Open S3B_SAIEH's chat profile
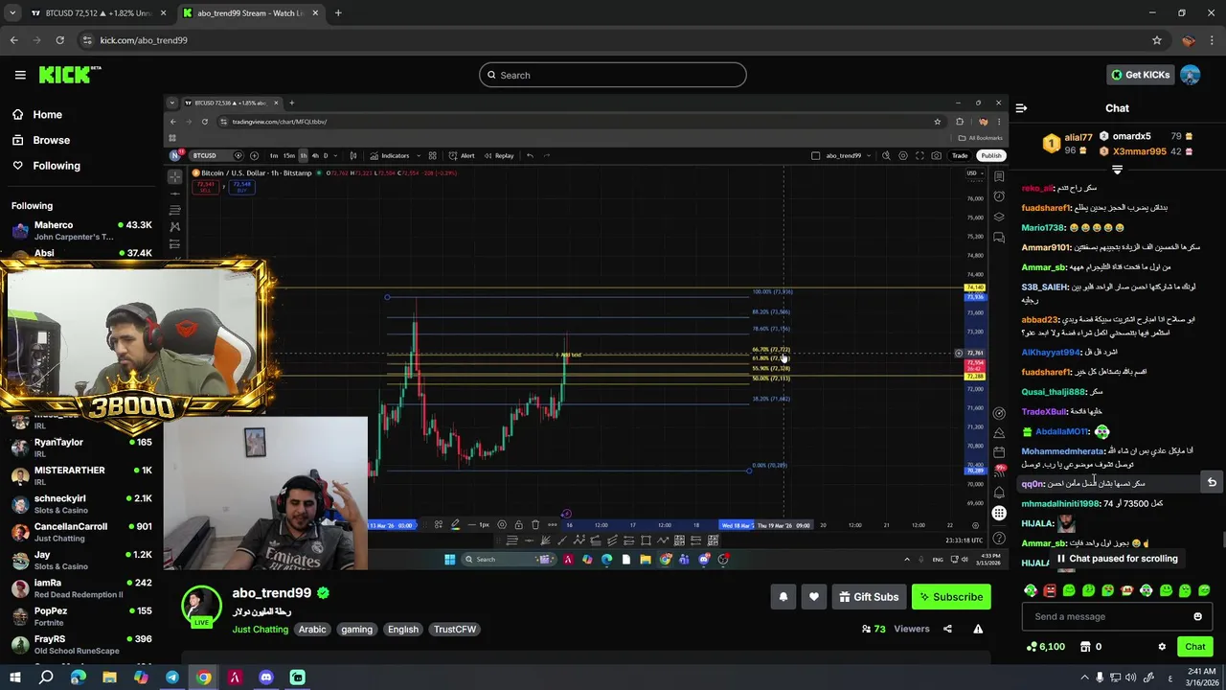The height and width of the screenshot is (690, 1226). (1044, 287)
